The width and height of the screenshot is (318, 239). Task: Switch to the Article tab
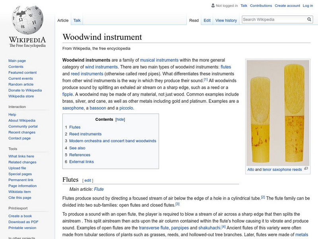[x=63, y=20]
